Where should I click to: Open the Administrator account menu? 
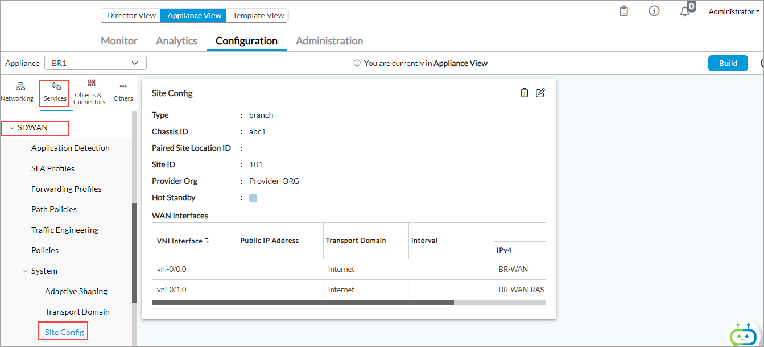click(733, 11)
